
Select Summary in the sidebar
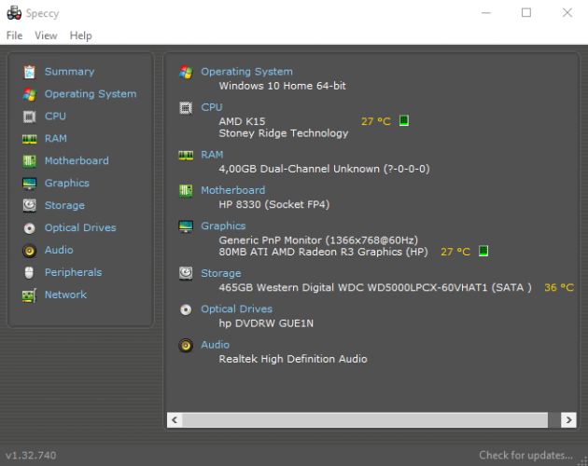pos(69,72)
